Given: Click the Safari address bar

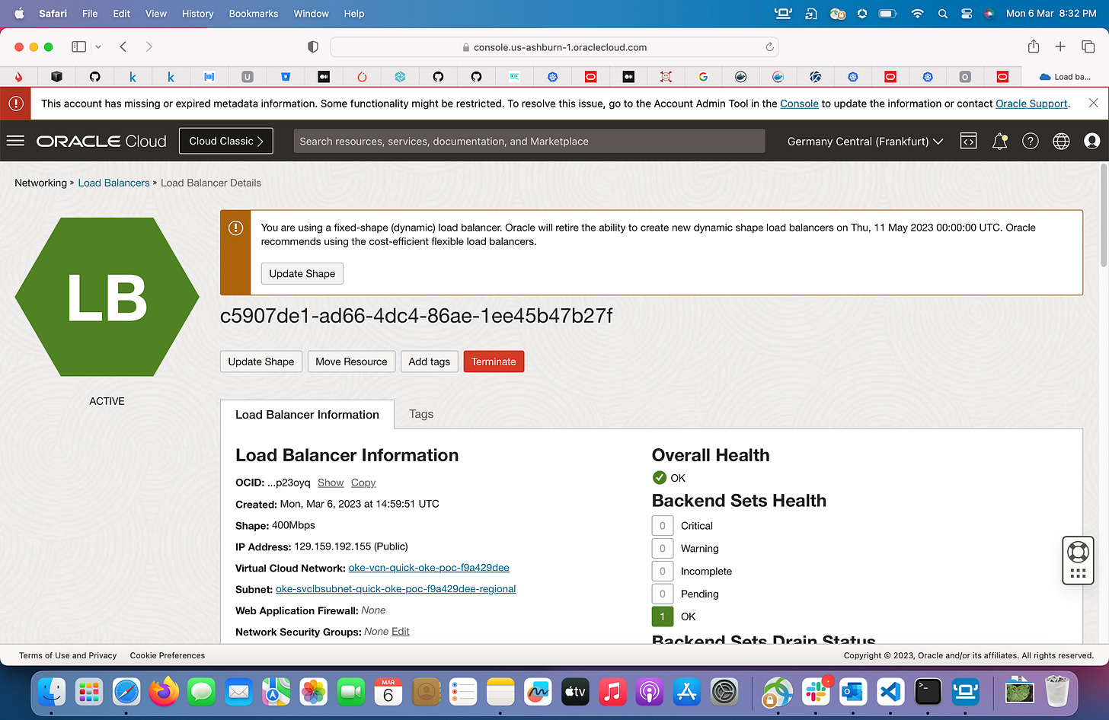Looking at the screenshot, I should [554, 46].
